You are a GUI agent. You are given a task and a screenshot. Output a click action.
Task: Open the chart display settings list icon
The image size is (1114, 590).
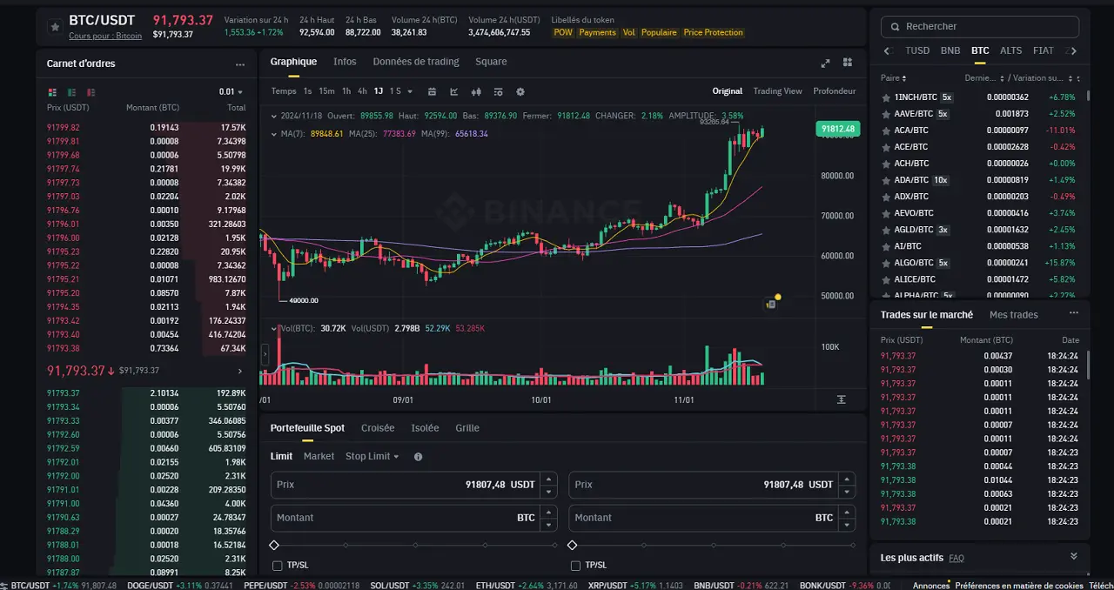[499, 91]
